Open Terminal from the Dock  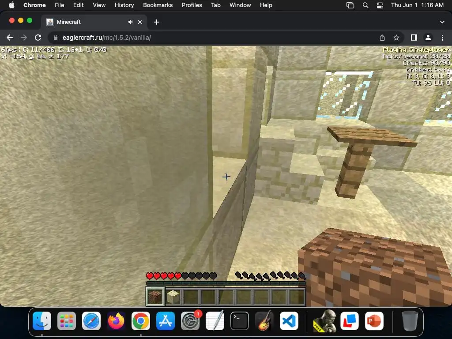pos(240,321)
